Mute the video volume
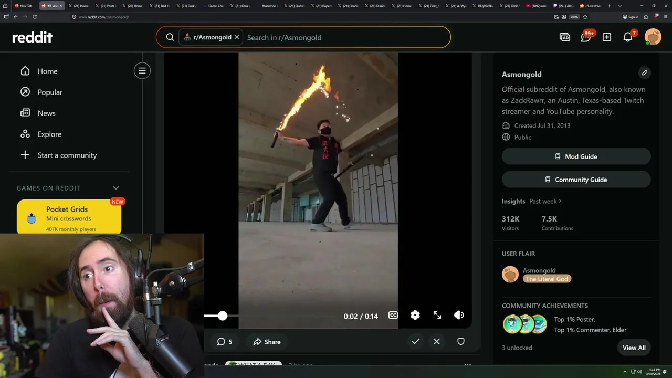 coord(459,315)
